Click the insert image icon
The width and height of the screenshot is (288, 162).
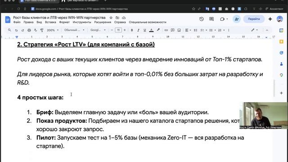(179, 30)
